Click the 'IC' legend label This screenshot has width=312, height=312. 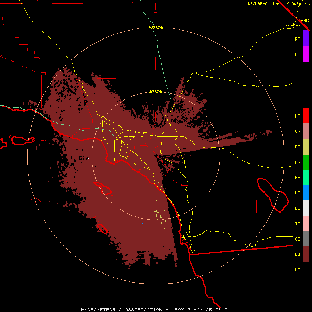[x=297, y=224]
